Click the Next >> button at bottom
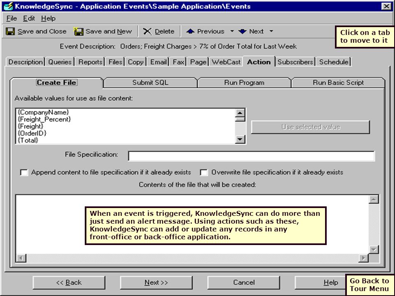The image size is (395, 296). coord(156,283)
